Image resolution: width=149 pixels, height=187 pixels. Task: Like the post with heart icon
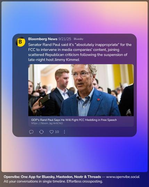click(x=51, y=132)
